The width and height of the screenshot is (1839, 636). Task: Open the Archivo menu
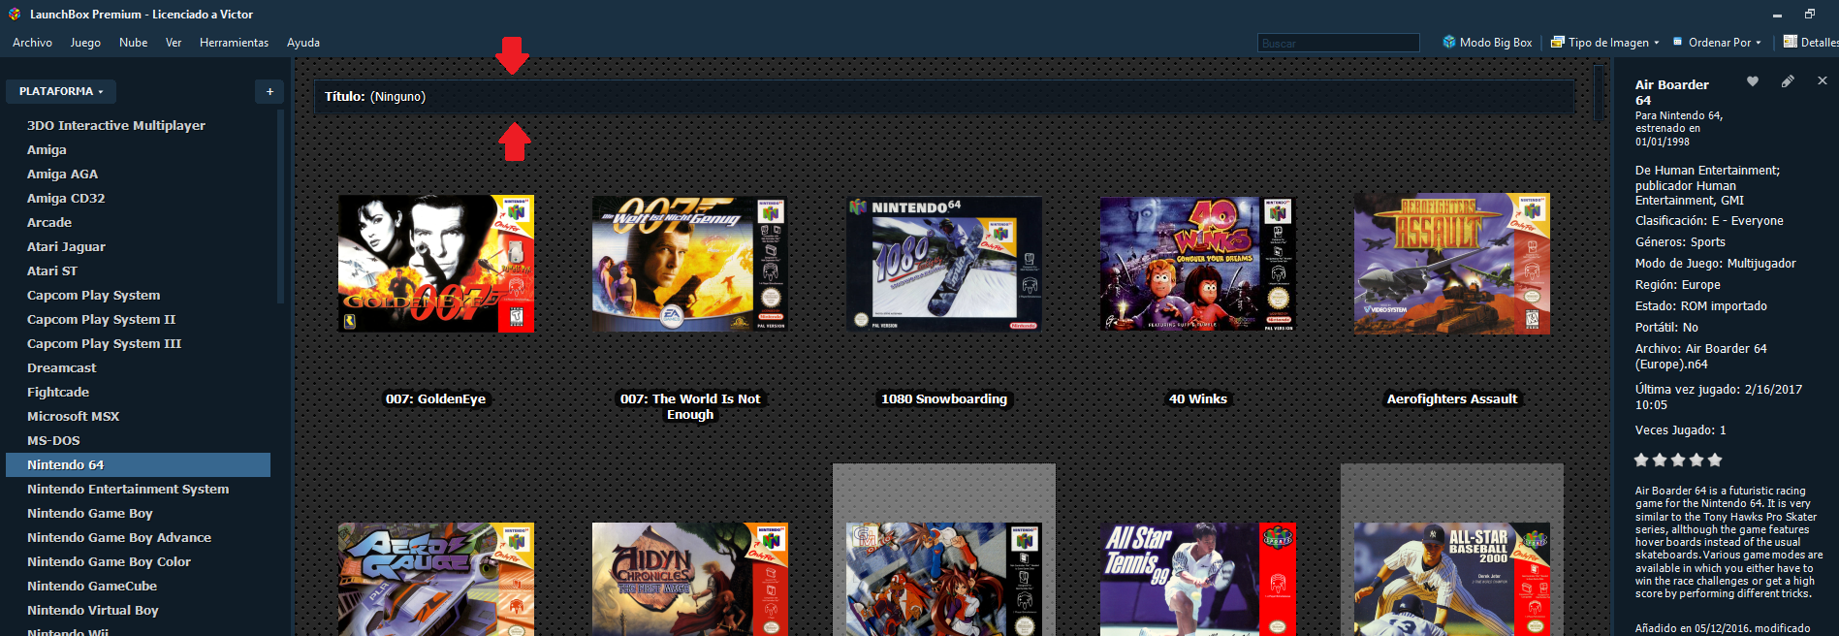coord(32,43)
